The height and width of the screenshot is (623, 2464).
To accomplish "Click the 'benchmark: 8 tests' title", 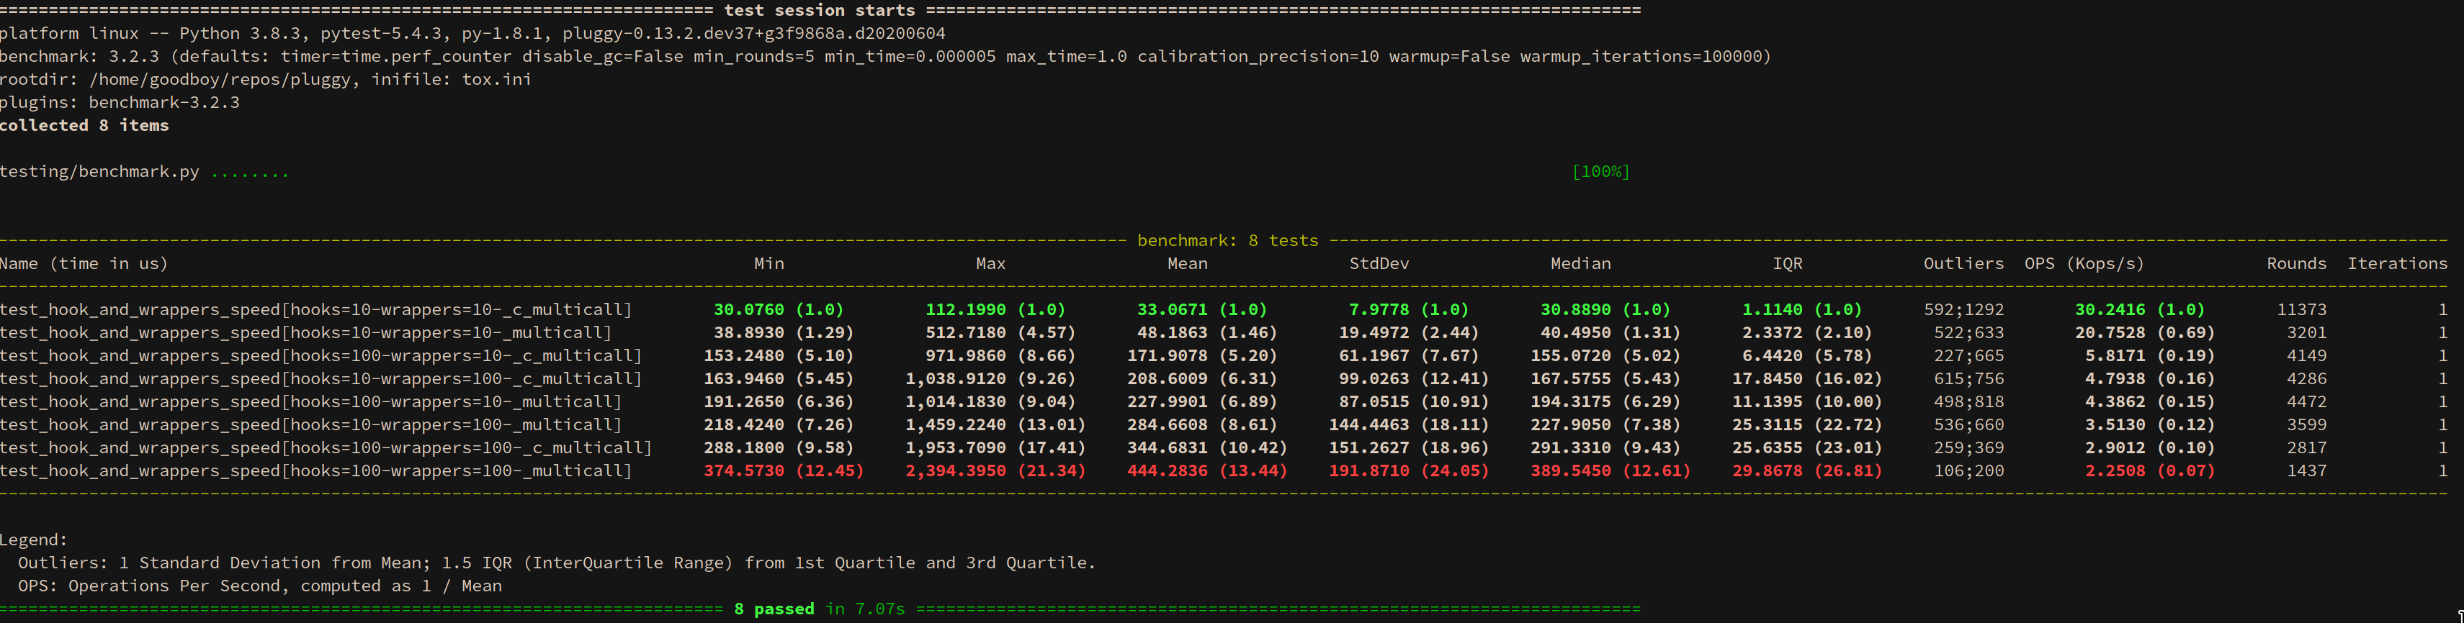I will pos(1227,241).
